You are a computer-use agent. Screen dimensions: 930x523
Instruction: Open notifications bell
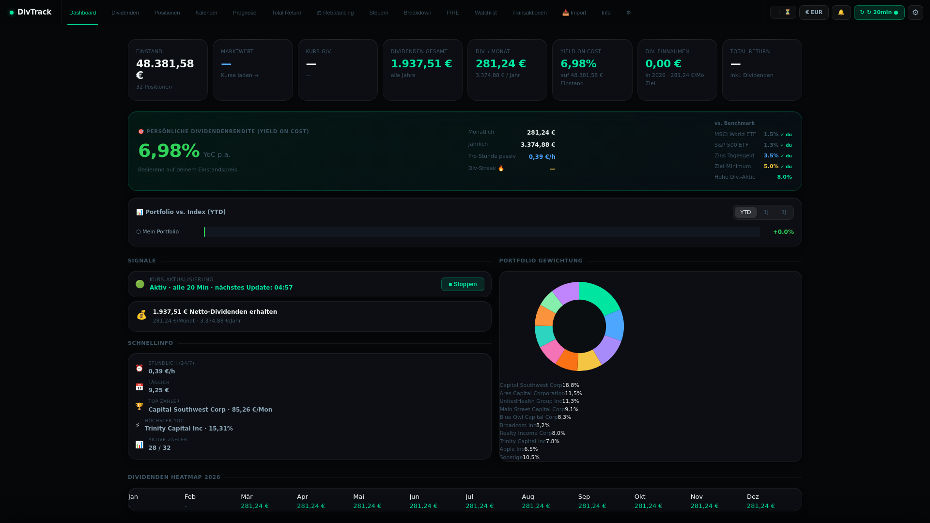(841, 12)
